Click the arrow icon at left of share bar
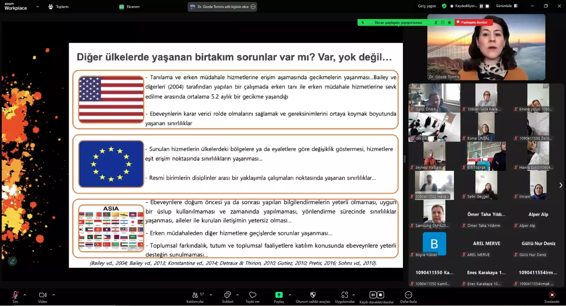 click(363, 22)
